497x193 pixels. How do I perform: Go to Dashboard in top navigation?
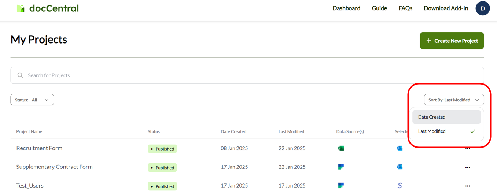click(x=346, y=8)
